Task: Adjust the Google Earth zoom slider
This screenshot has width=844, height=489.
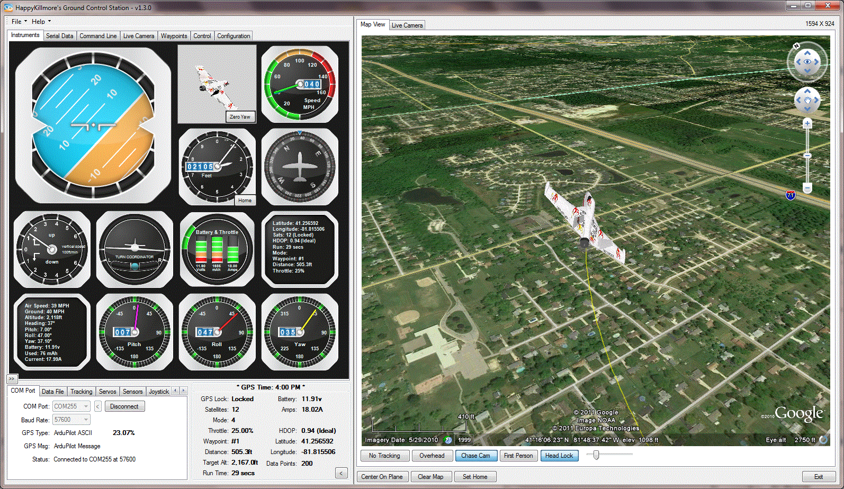Action: click(807, 156)
